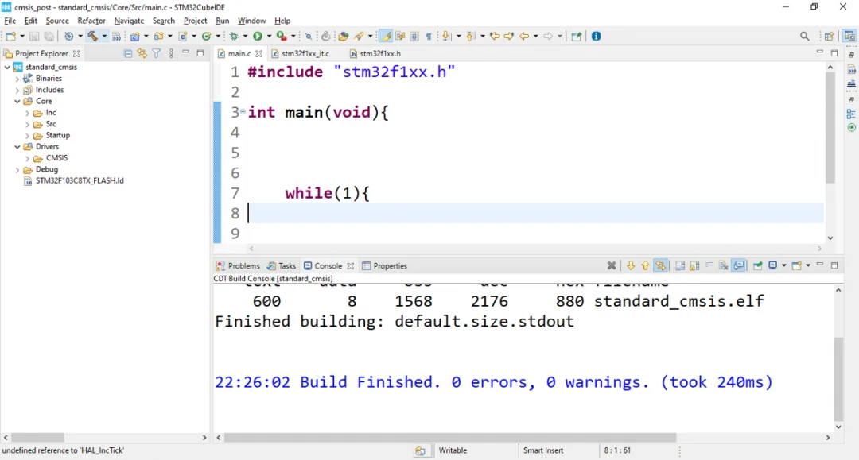Screen dimensions: 859x460
Task: Open the Refactor menu
Action: pos(91,21)
